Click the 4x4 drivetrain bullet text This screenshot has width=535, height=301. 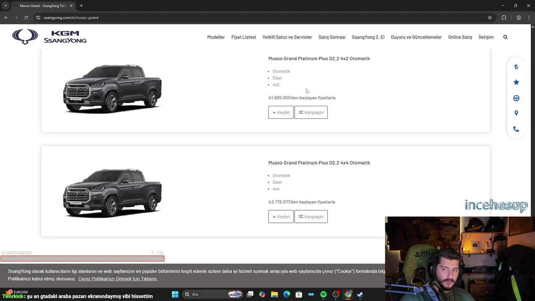pyautogui.click(x=276, y=189)
